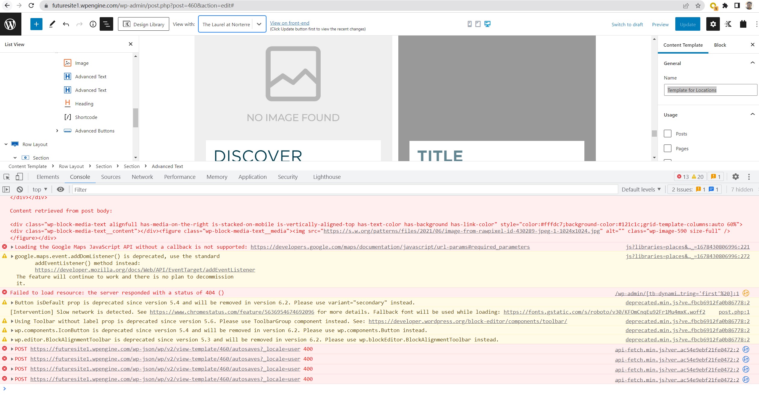Open the DevTools more options kebab menu
759x395 pixels.
(x=749, y=177)
